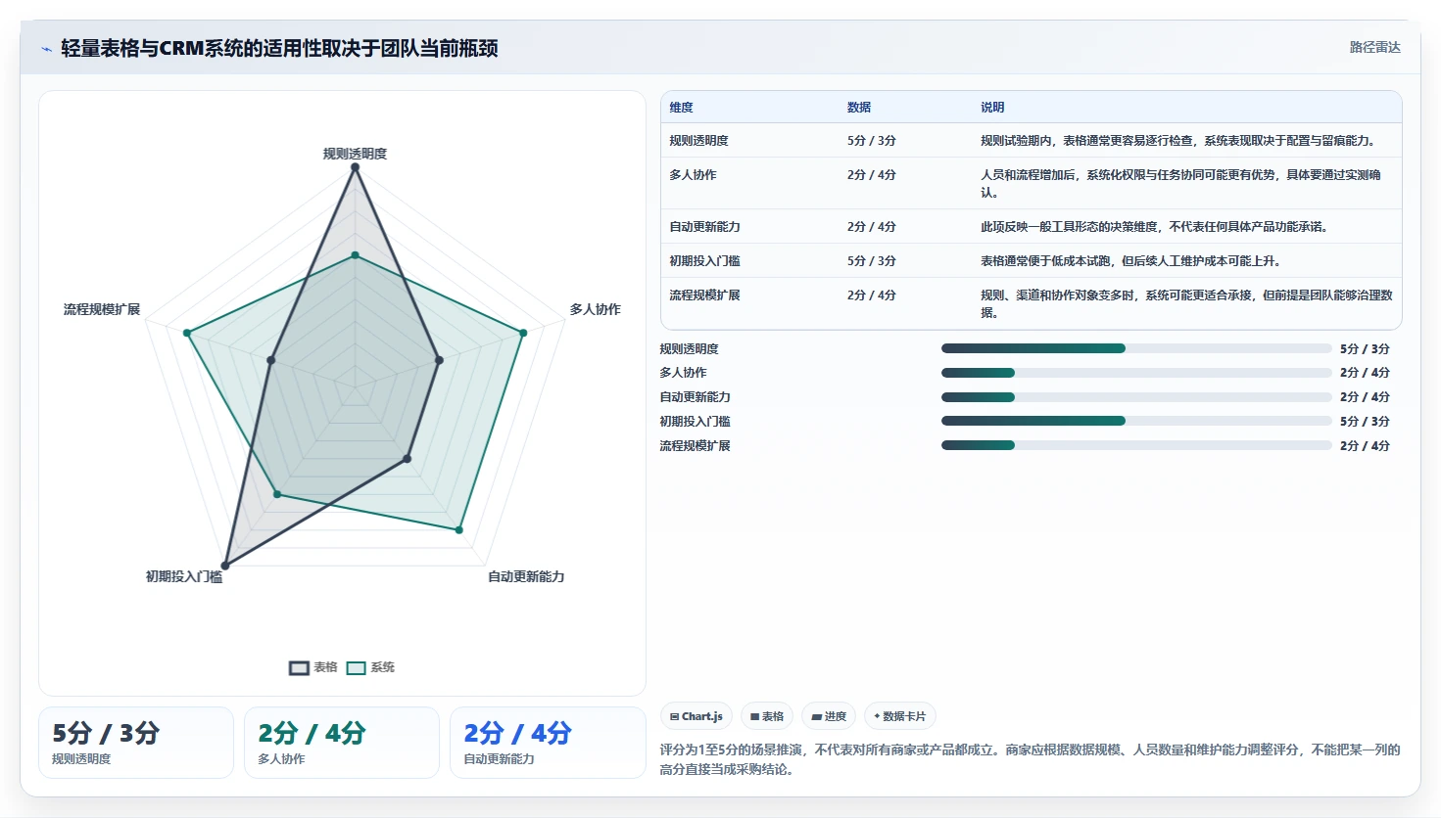1441x818 pixels.
Task: Click the 表格 chip below the progress bars
Action: [767, 716]
